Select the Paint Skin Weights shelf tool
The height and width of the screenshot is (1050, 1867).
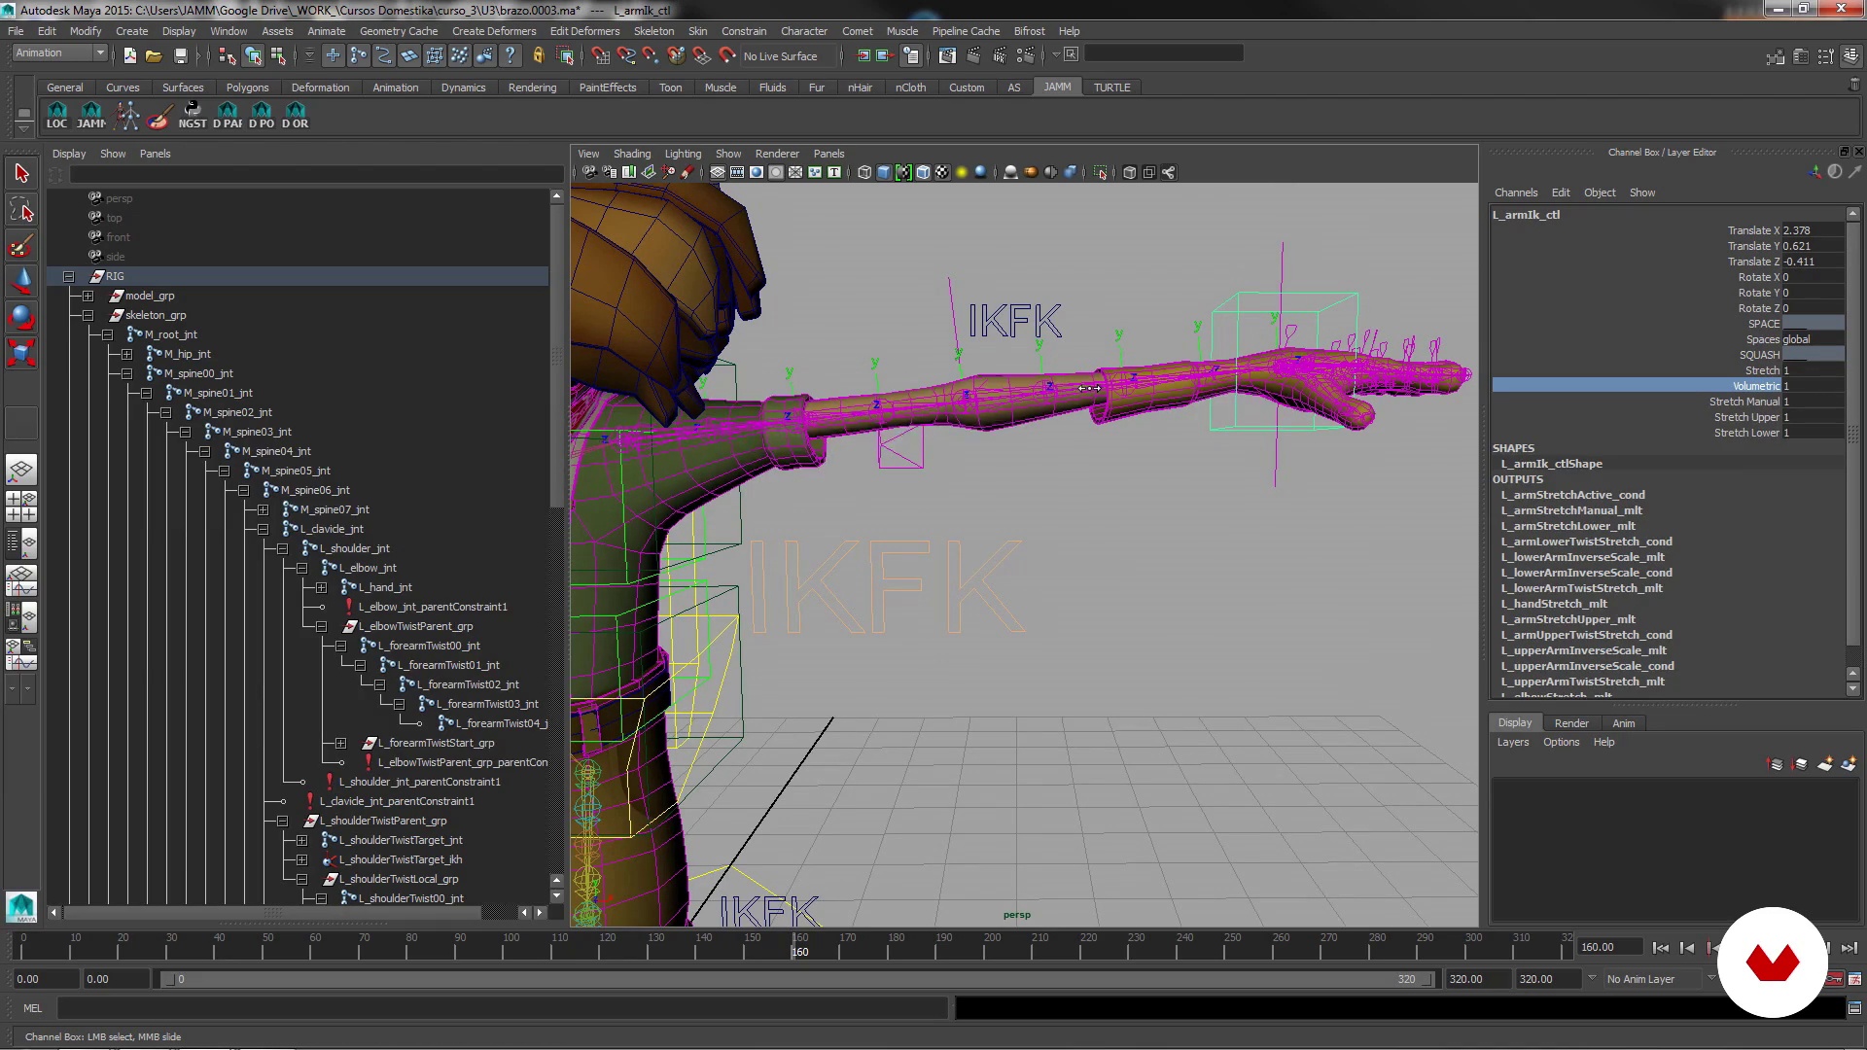pos(159,115)
